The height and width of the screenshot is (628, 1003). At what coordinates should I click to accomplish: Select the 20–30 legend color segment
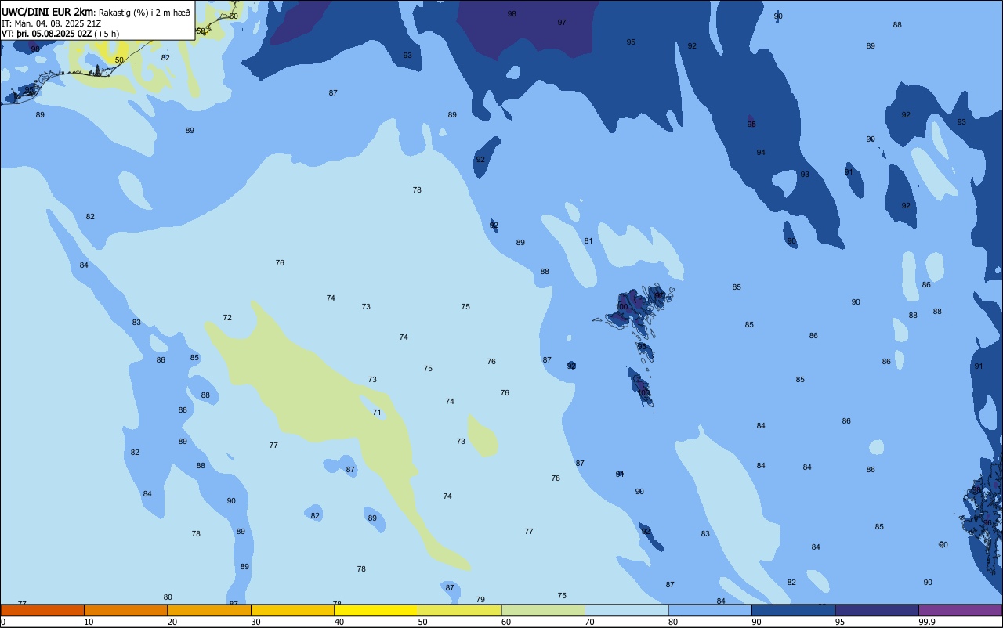pyautogui.click(x=209, y=610)
